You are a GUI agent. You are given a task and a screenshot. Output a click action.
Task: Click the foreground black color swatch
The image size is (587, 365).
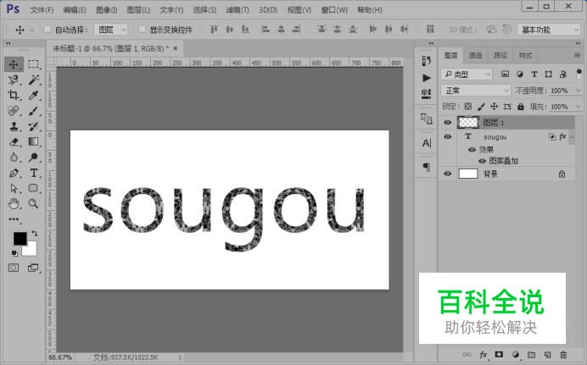point(20,238)
